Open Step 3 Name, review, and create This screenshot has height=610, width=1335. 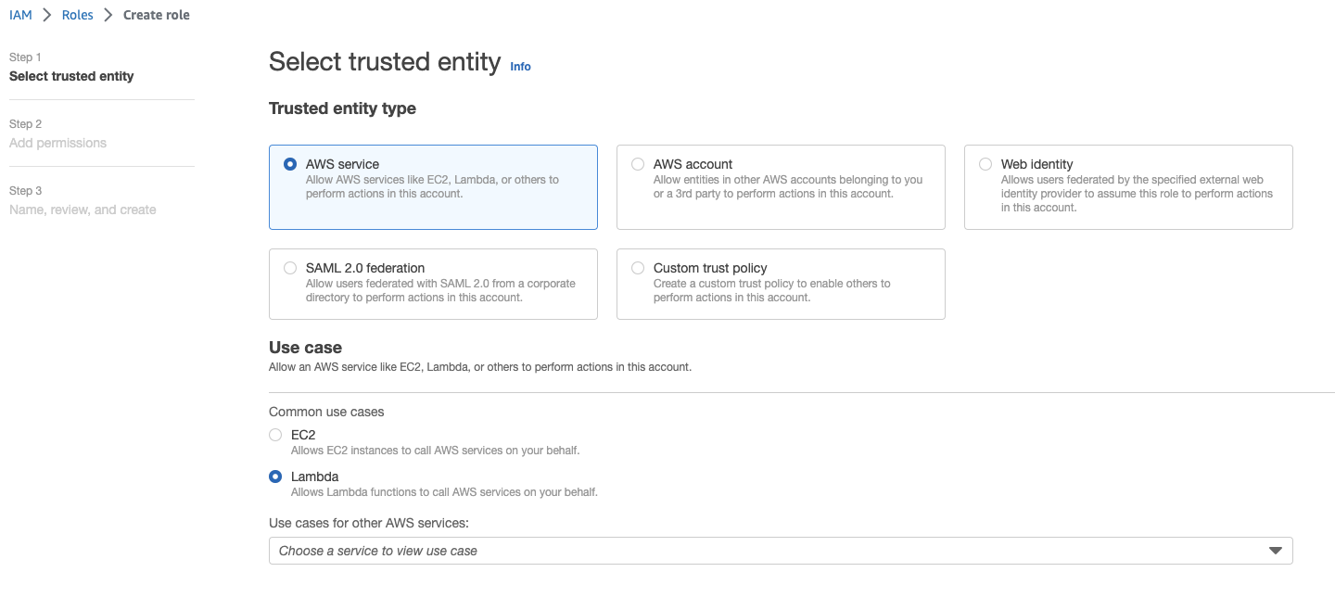click(83, 210)
